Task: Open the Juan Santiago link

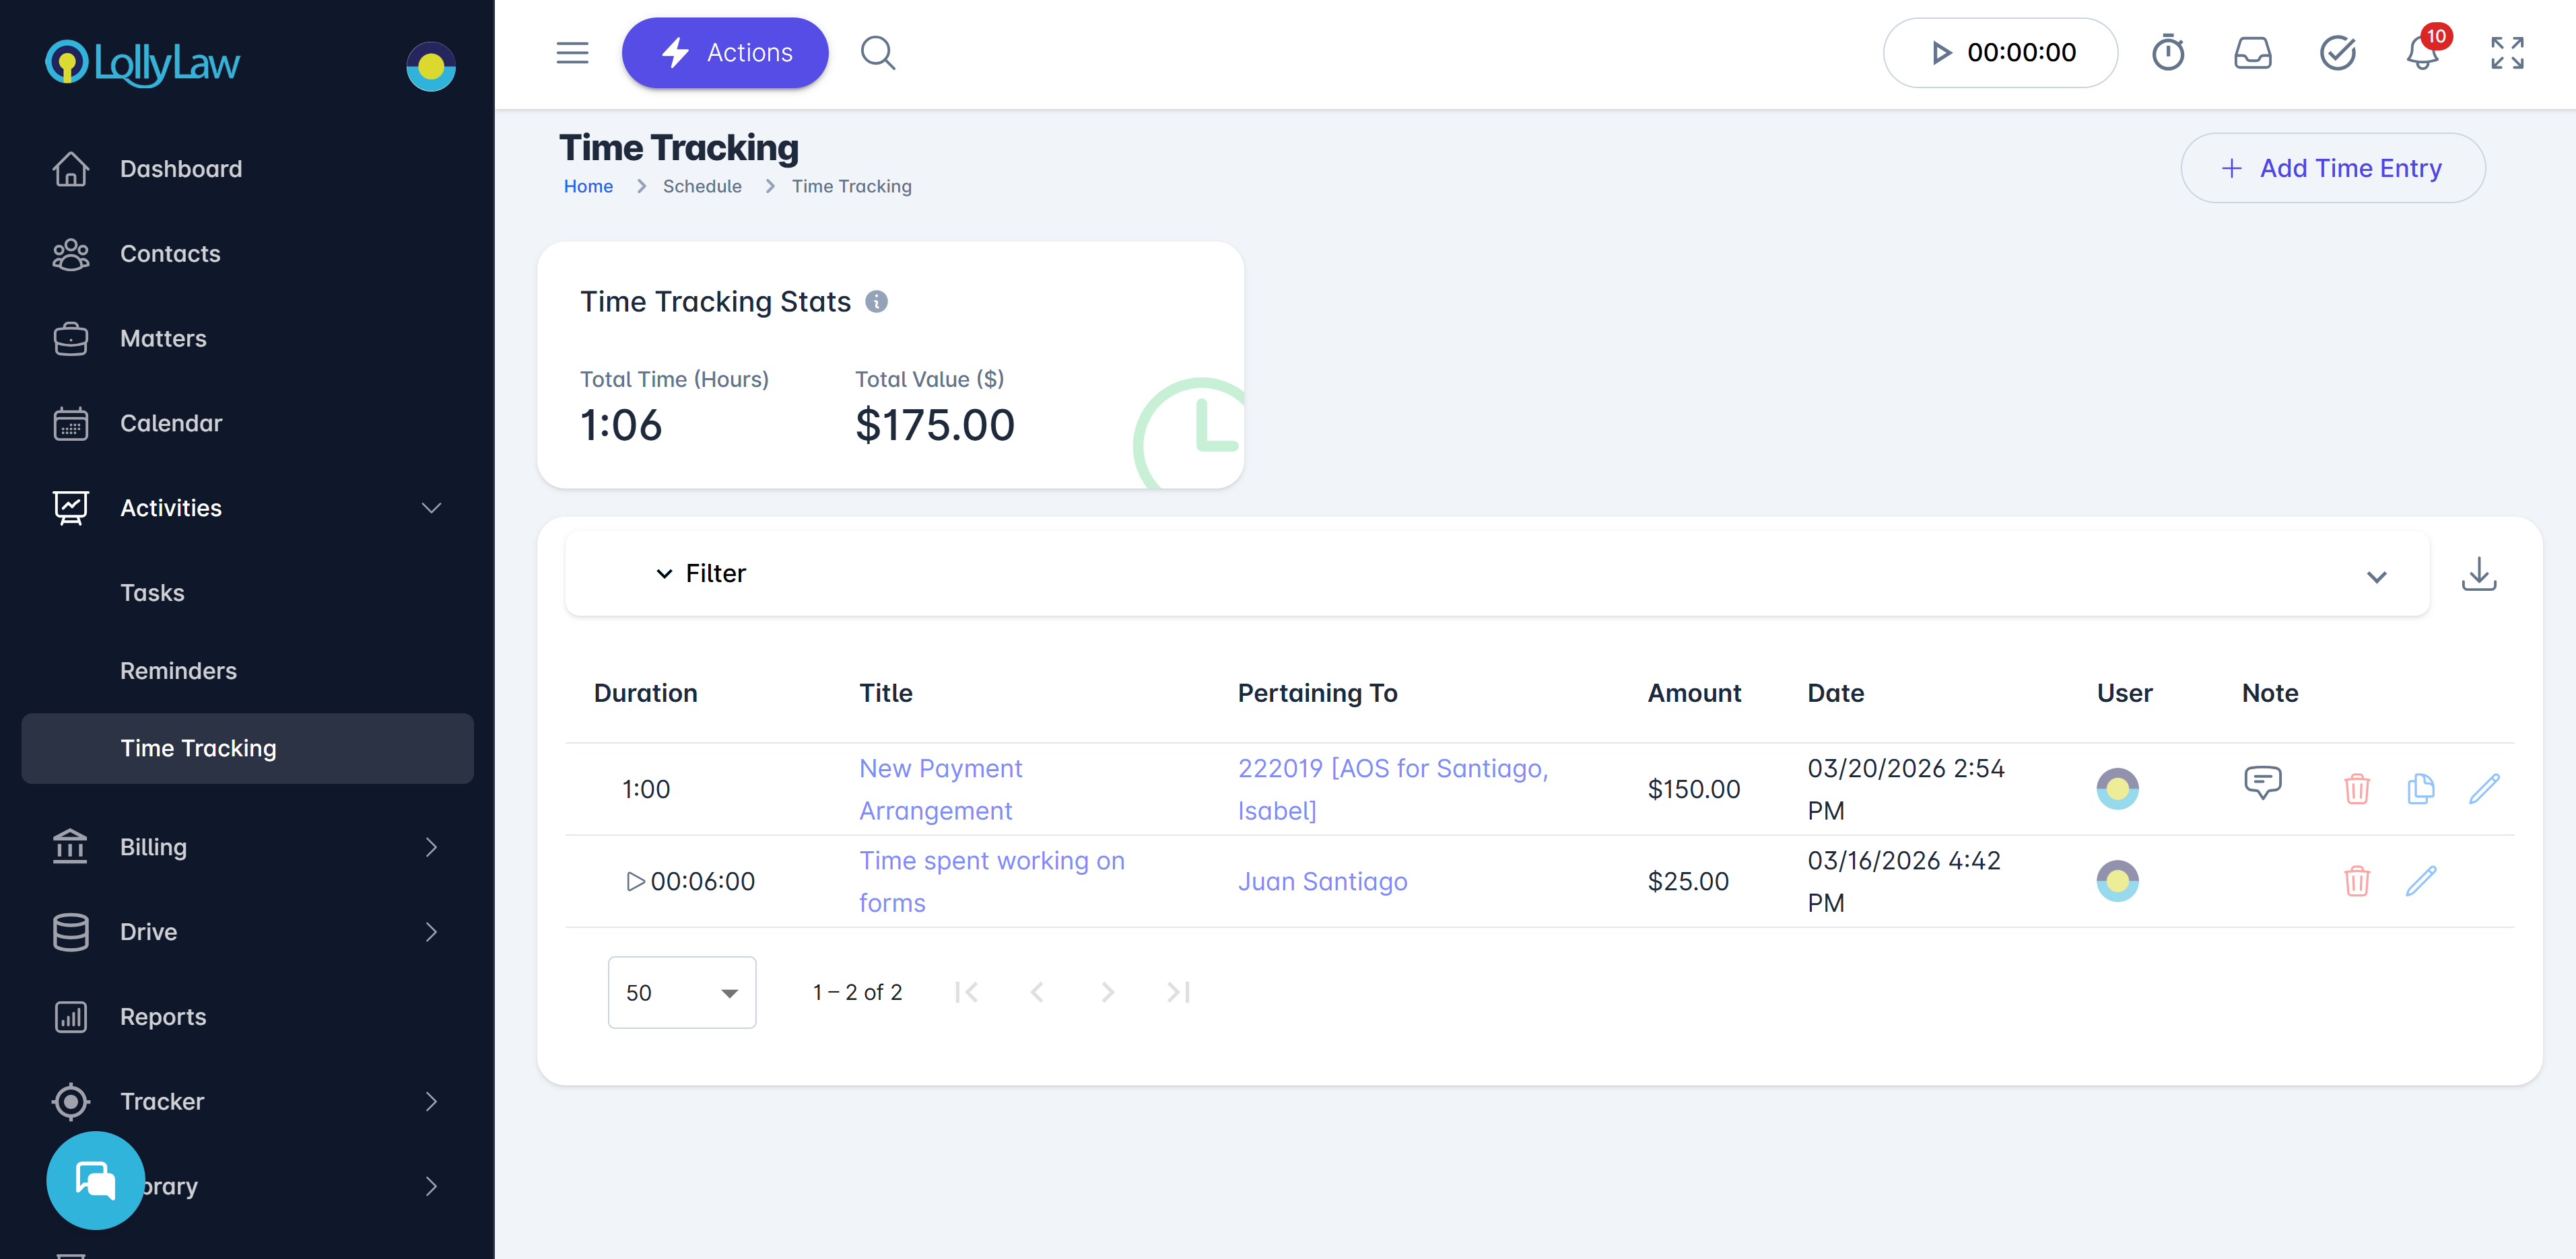Action: (1322, 882)
